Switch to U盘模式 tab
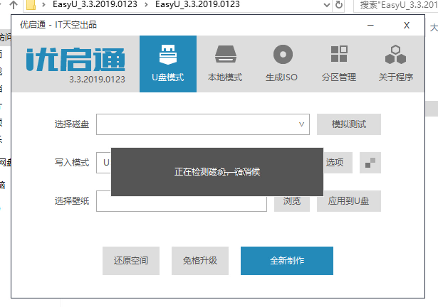The width and height of the screenshot is (438, 307). coord(168,64)
